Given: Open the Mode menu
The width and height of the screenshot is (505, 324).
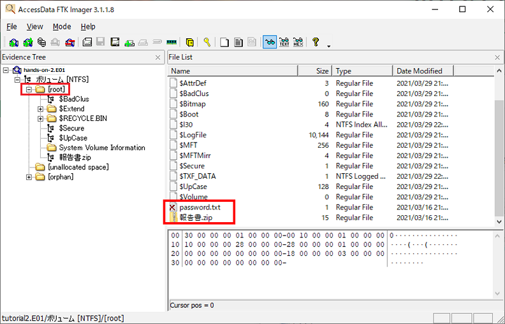Looking at the screenshot, I should (x=62, y=27).
